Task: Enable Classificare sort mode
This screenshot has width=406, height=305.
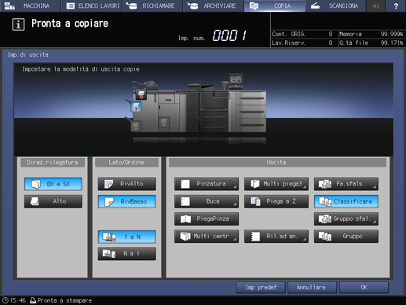Action: point(346,201)
